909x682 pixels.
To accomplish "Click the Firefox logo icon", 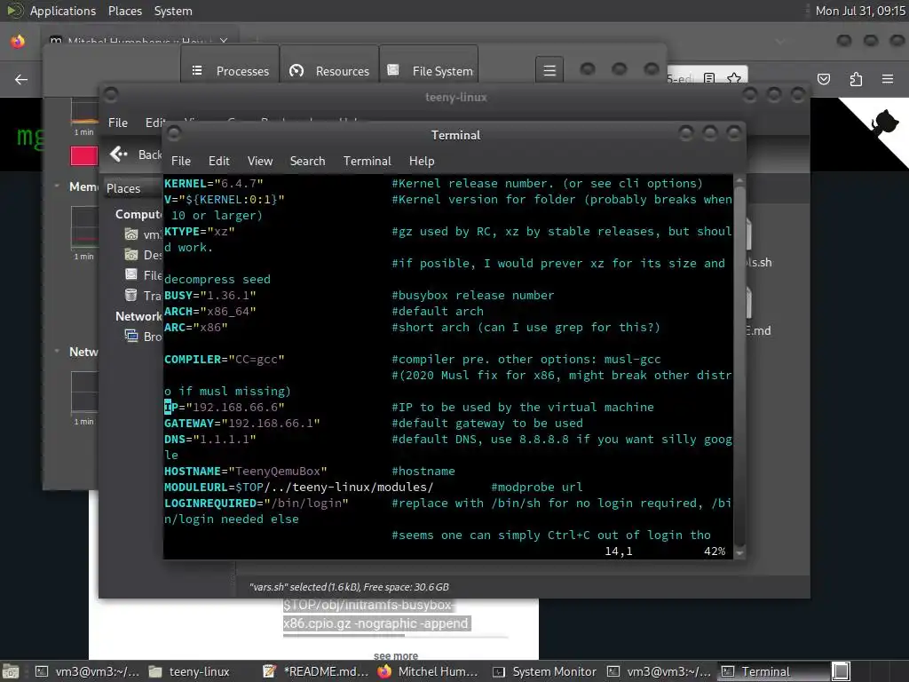I will pyautogui.click(x=18, y=41).
